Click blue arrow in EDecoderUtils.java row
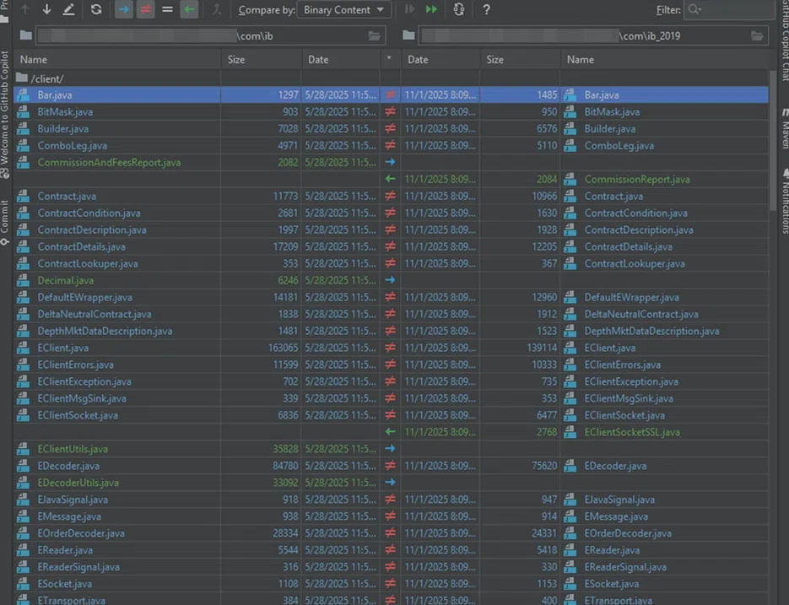 click(390, 482)
